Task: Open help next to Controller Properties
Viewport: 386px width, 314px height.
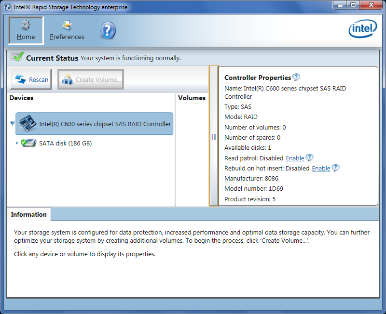Action: coord(296,77)
